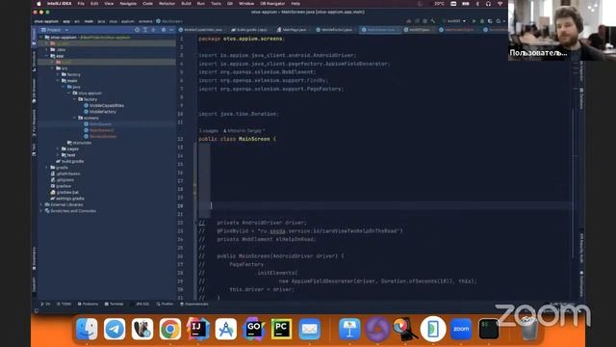Select MobileFactory class in project tree
This screenshot has width=616, height=347.
[x=100, y=112]
